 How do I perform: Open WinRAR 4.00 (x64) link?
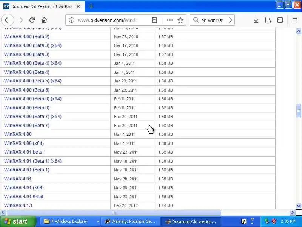[x=24, y=143]
